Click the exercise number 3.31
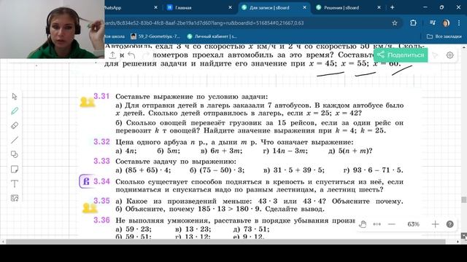Image resolution: width=467 pixels, height=262 pixels. click(x=101, y=96)
